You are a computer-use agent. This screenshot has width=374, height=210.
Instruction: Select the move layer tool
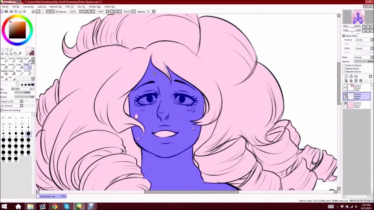(2, 54)
